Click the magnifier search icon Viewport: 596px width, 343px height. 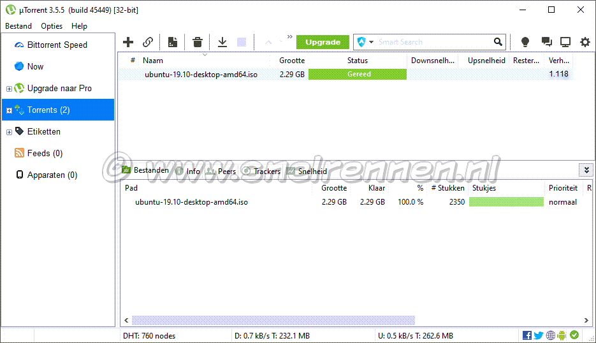pos(498,42)
